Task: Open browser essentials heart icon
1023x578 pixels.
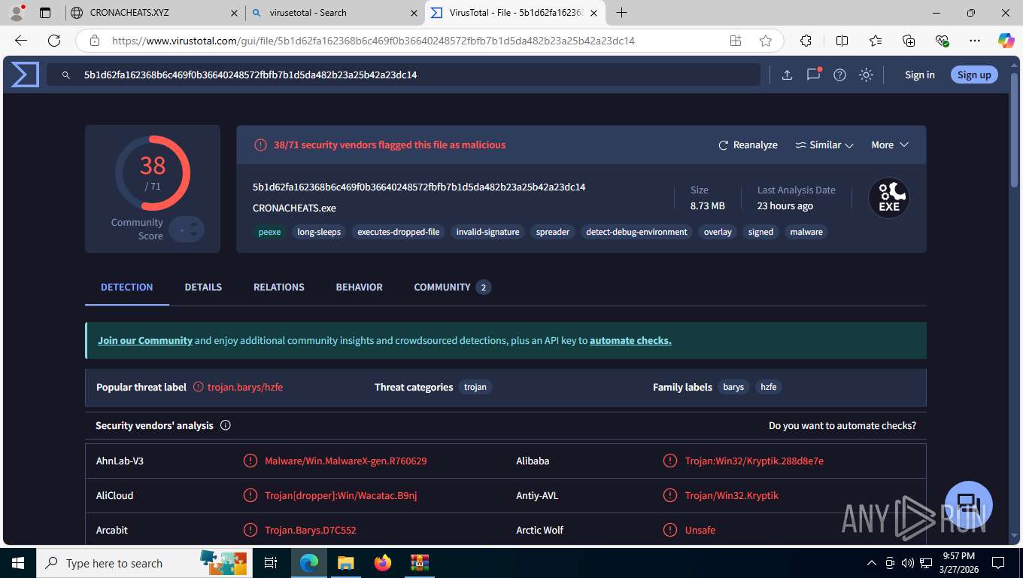Action: coord(942,41)
